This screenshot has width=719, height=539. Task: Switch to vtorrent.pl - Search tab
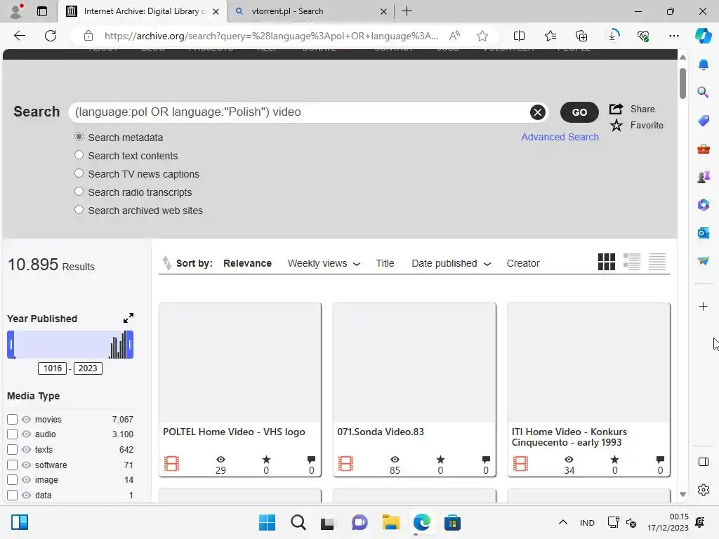tap(311, 11)
